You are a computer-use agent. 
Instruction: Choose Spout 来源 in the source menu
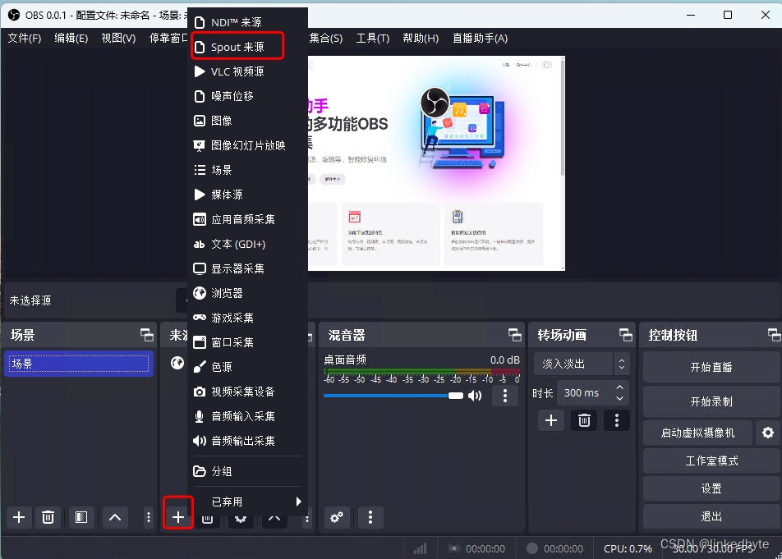coord(247,47)
